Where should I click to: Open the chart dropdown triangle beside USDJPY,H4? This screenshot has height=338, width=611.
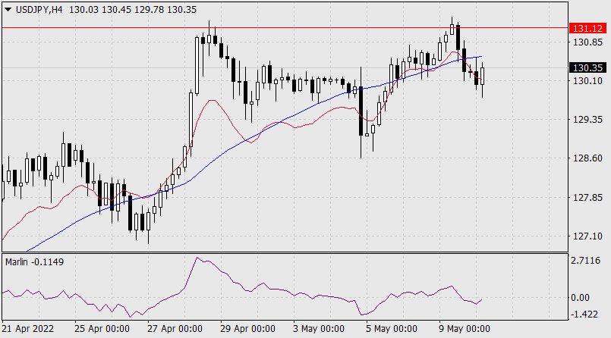[8, 10]
